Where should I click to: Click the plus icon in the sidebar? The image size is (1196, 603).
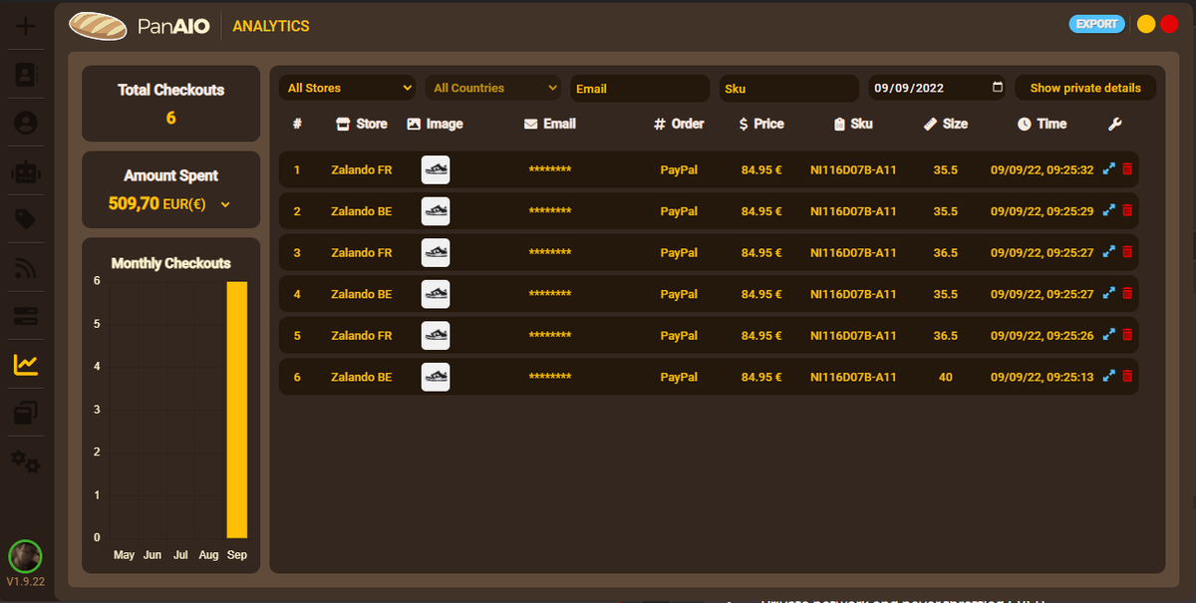(26, 25)
